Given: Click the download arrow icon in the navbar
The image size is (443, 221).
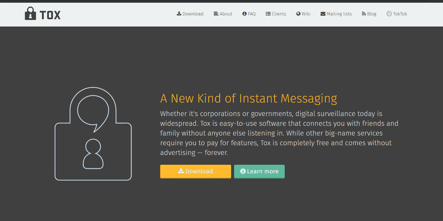Looking at the screenshot, I should [x=179, y=14].
